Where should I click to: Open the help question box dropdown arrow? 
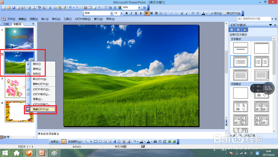pos(272,19)
